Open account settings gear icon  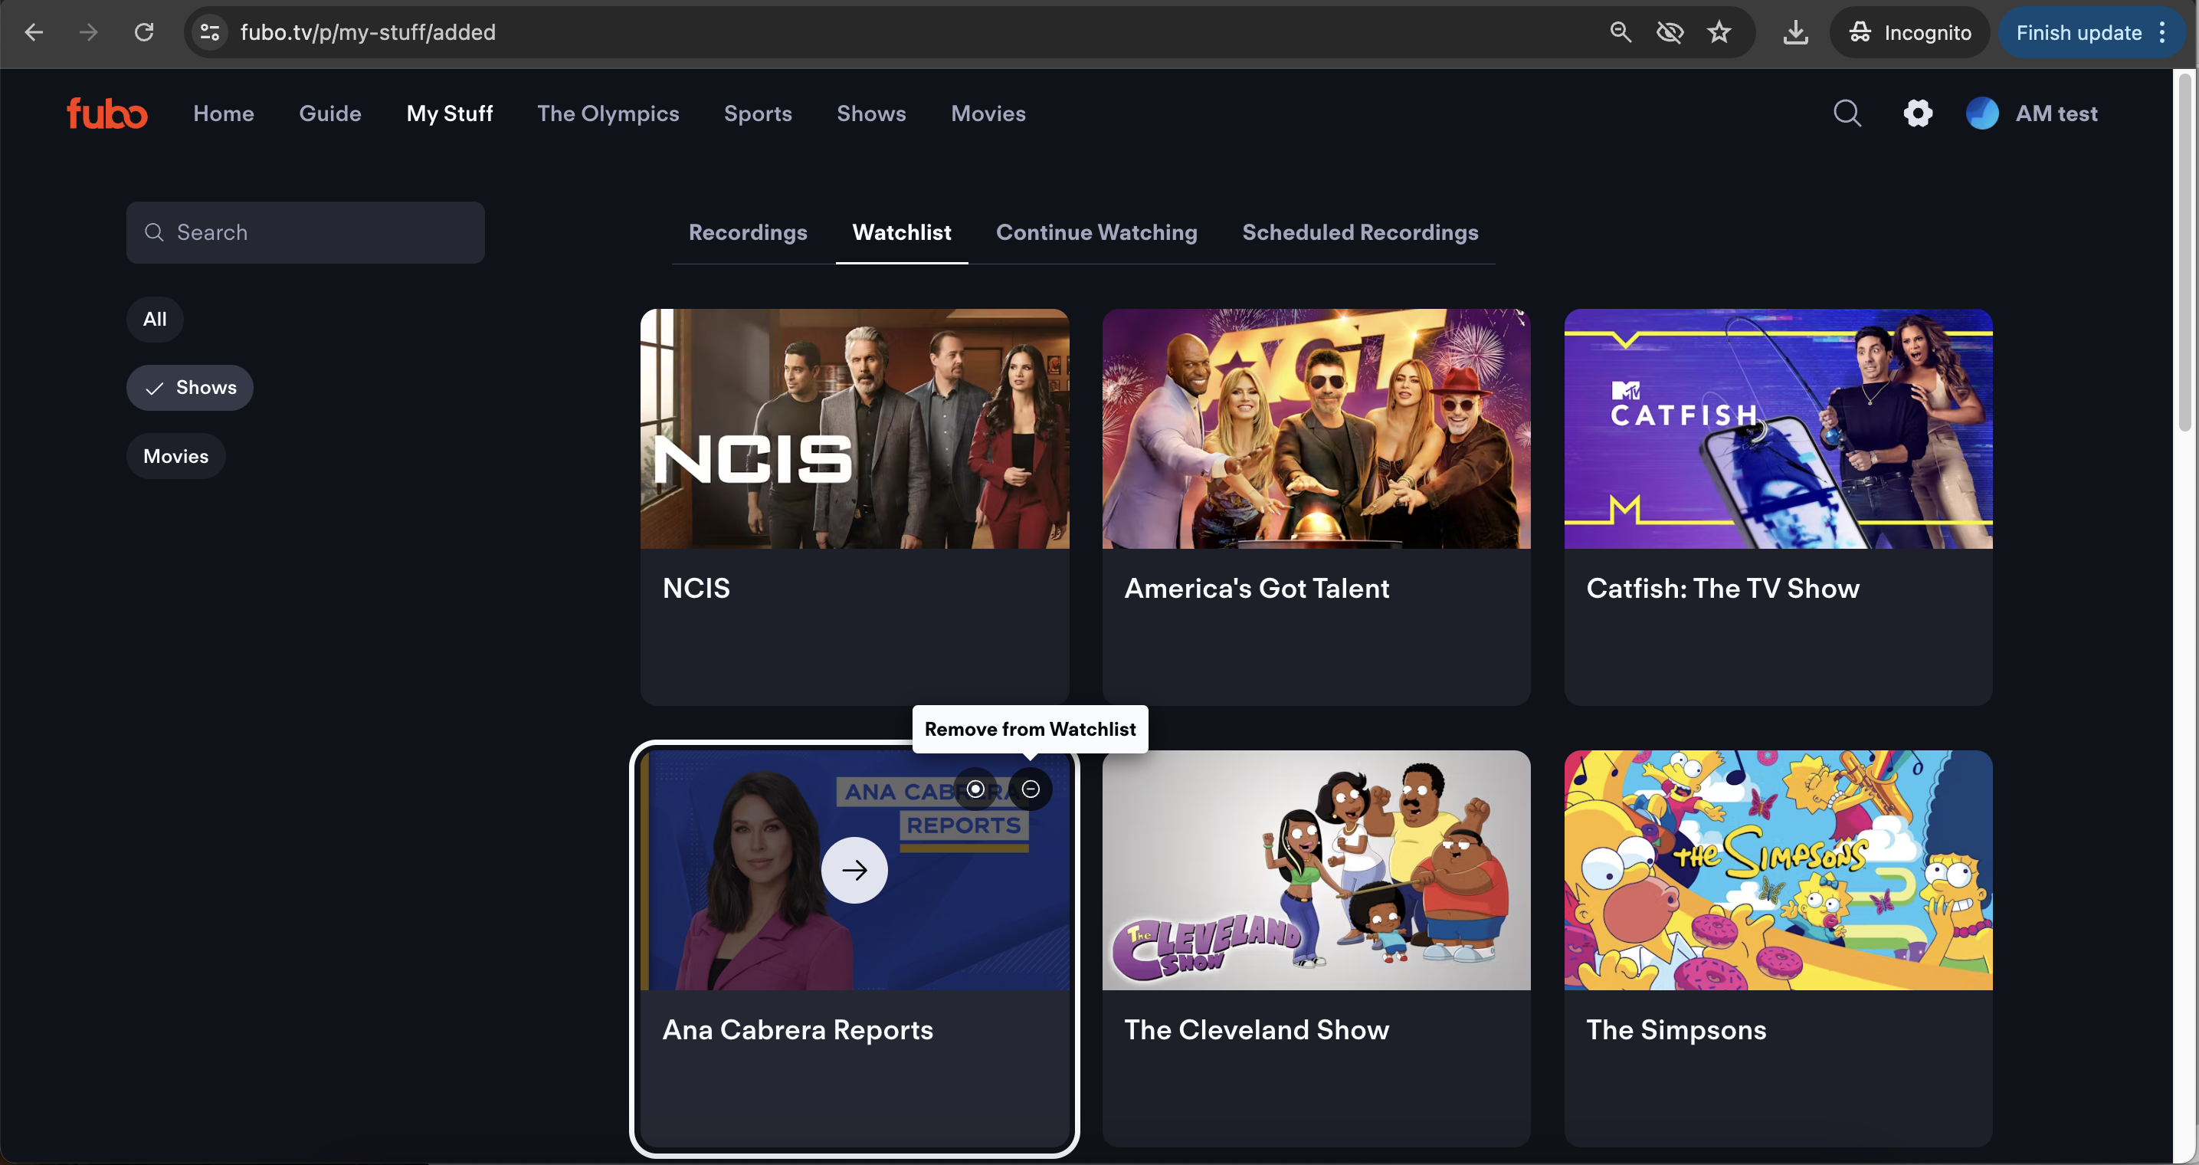1920,113
